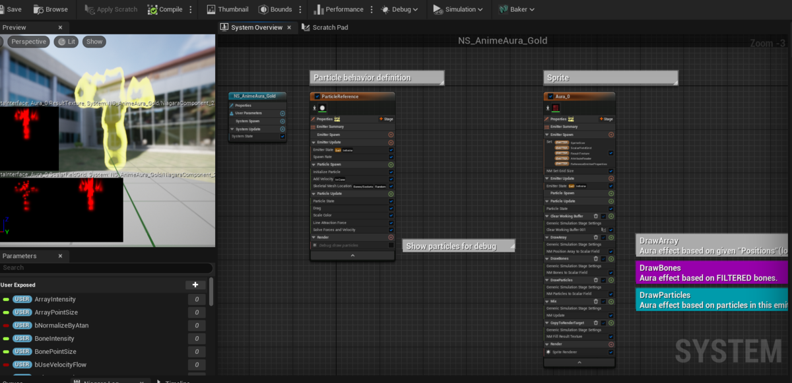Screen dimensions: 792x383
Task: Enable the Debug draw particles renderer
Action: pyautogui.click(x=391, y=245)
